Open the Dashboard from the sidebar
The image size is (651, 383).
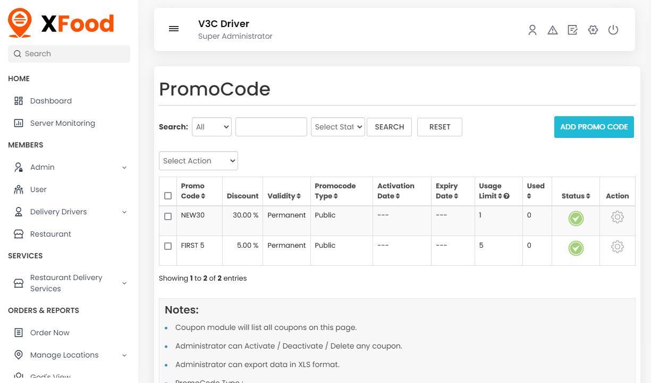[50, 101]
